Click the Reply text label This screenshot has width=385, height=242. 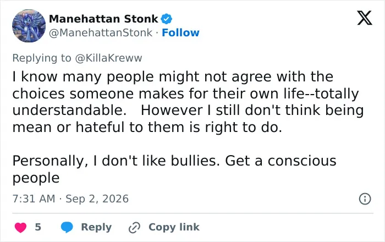pyautogui.click(x=96, y=227)
